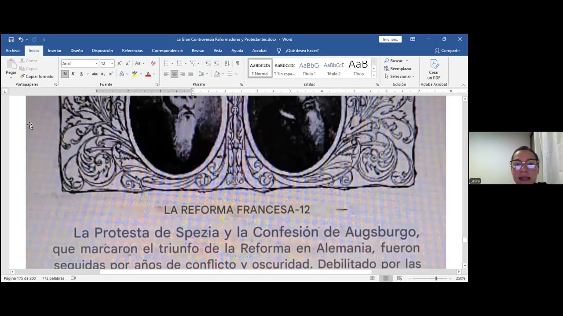Screen dimensions: 563x316
Task: Start a numbered list
Action: click(x=179, y=64)
